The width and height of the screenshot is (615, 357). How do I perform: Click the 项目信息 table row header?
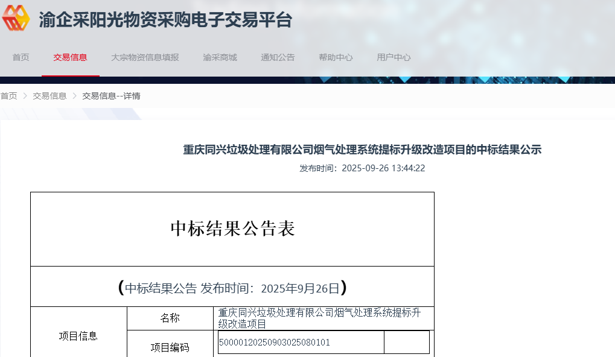tap(78, 336)
